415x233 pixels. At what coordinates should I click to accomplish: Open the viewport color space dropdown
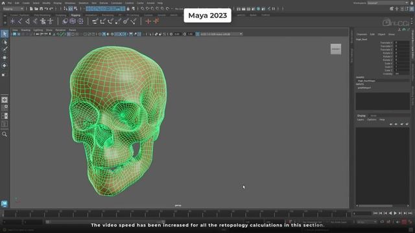(x=221, y=34)
